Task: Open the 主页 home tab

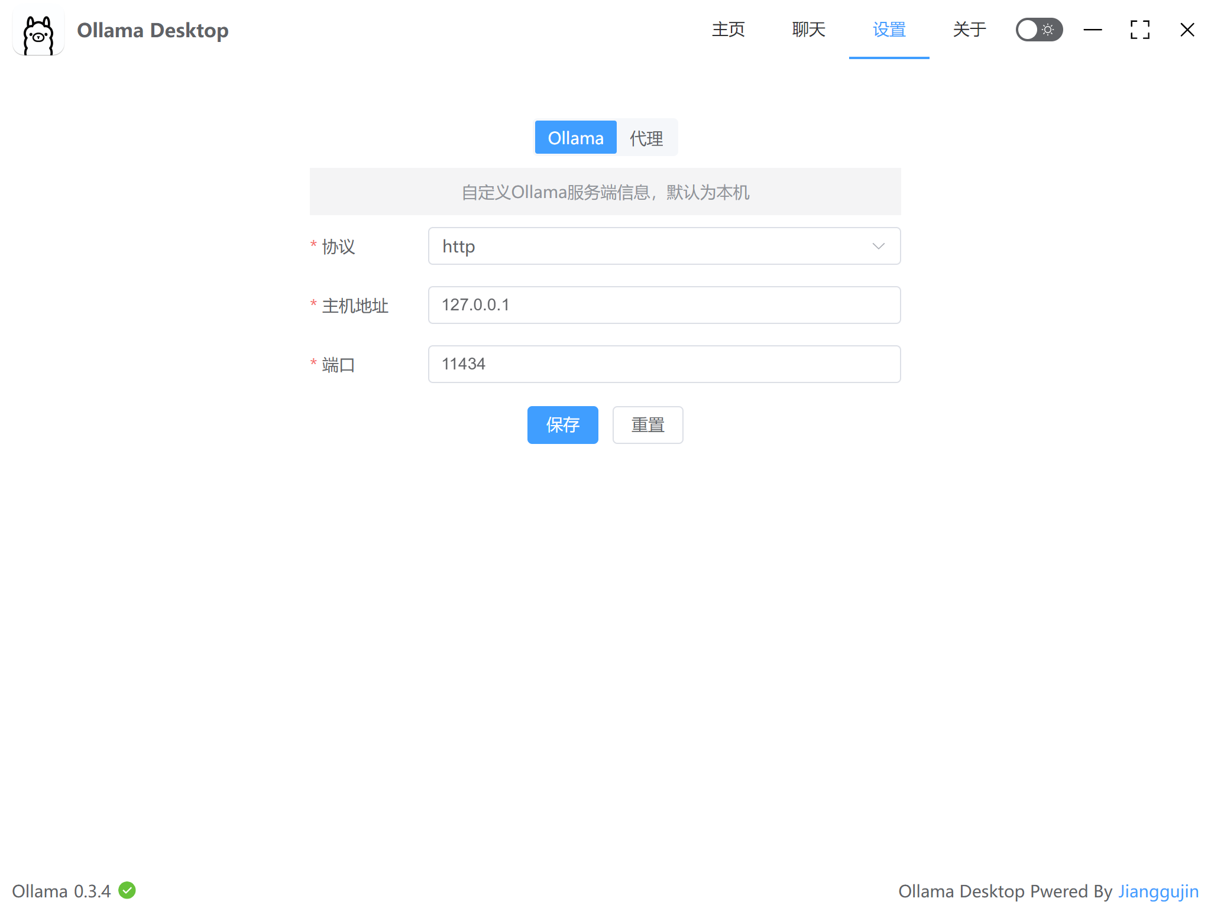Action: tap(728, 30)
